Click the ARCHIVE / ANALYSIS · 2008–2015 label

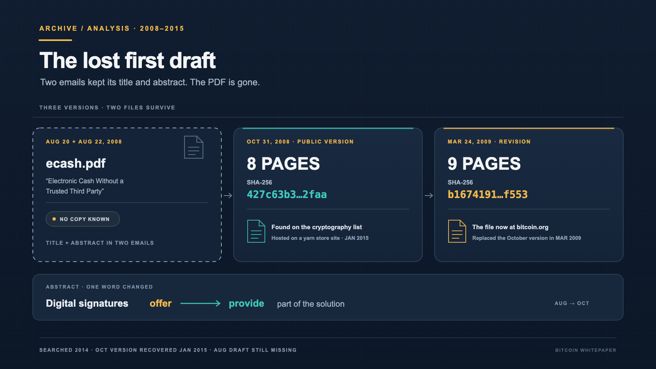[112, 28]
